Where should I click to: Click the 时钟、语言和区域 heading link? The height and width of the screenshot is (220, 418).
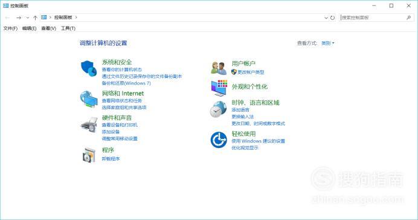pyautogui.click(x=256, y=103)
